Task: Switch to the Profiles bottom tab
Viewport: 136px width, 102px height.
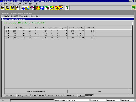Action: point(41,95)
